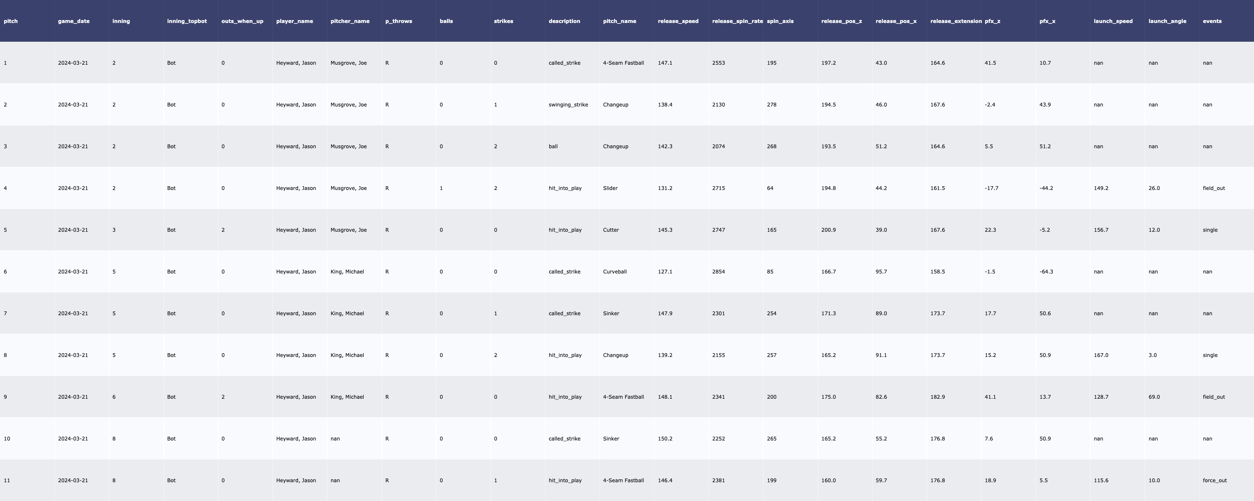Select the Curveball pitch name cell
The height and width of the screenshot is (501, 1254).
click(614, 272)
